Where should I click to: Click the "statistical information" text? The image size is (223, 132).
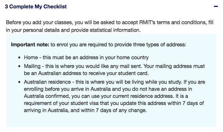[x=115, y=30]
